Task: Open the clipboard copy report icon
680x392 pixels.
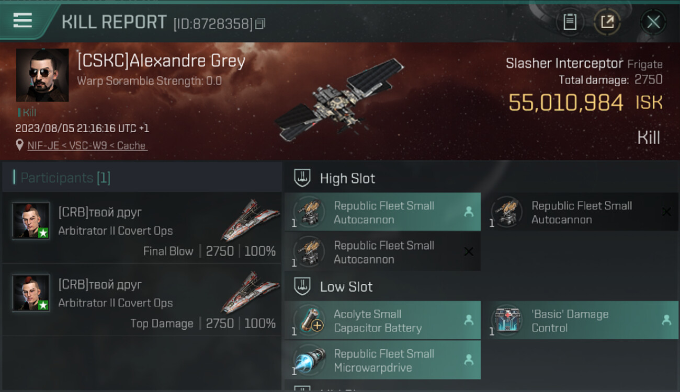Action: pos(570,22)
